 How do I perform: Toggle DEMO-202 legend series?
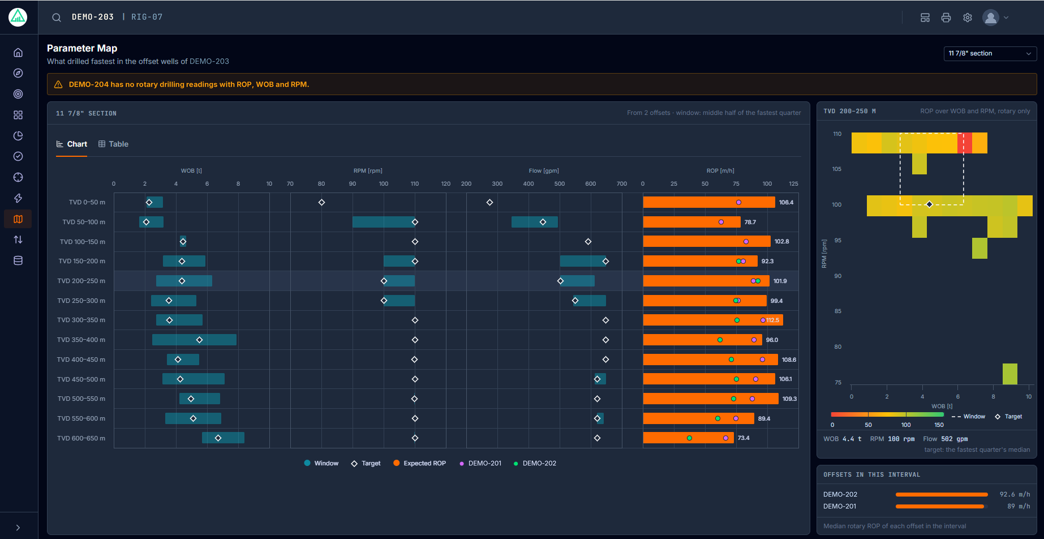click(x=535, y=463)
